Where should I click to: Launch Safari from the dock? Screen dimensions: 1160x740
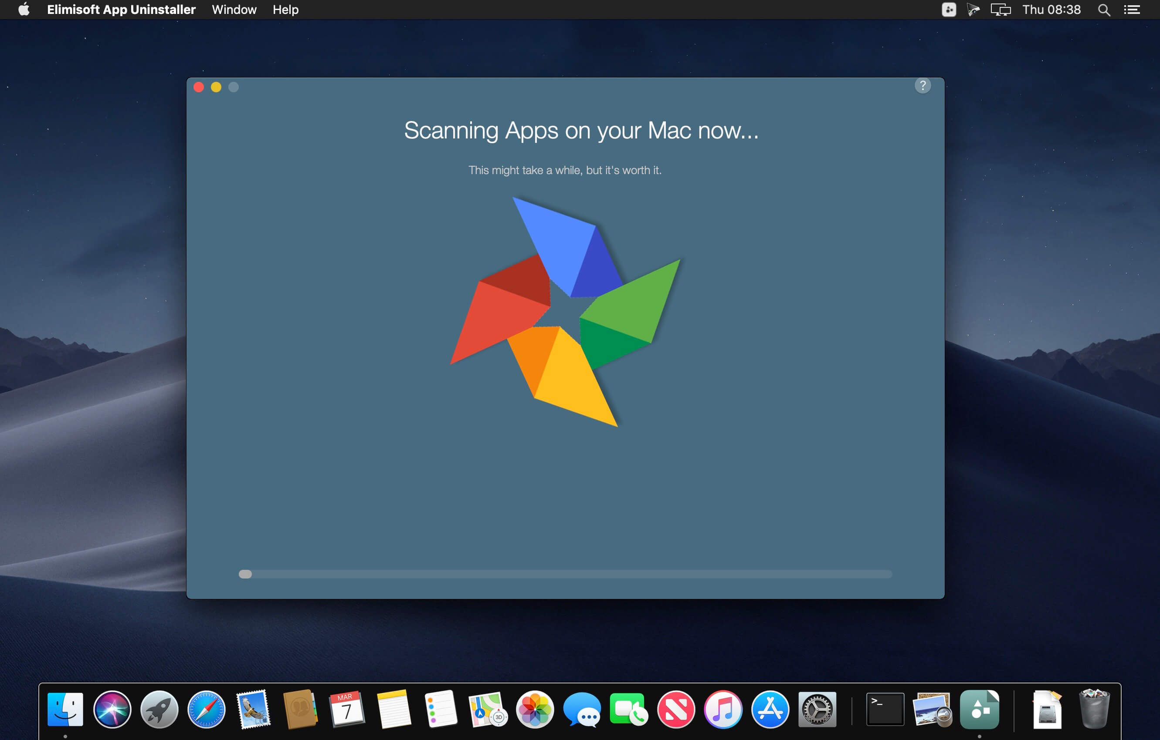[206, 709]
